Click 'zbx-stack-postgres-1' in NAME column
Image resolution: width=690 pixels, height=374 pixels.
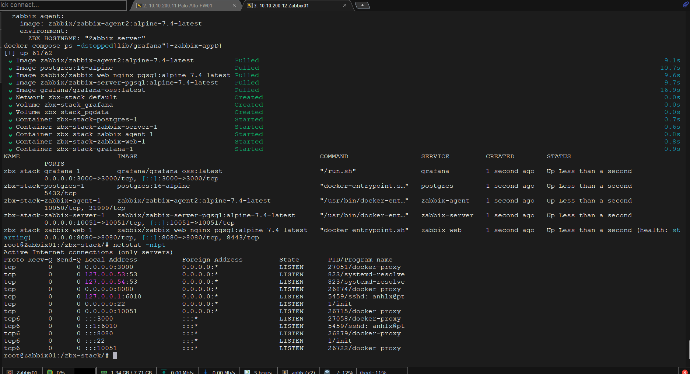(44, 186)
